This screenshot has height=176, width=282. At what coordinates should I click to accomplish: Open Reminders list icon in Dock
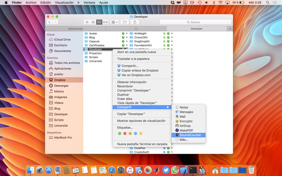pos(85,170)
